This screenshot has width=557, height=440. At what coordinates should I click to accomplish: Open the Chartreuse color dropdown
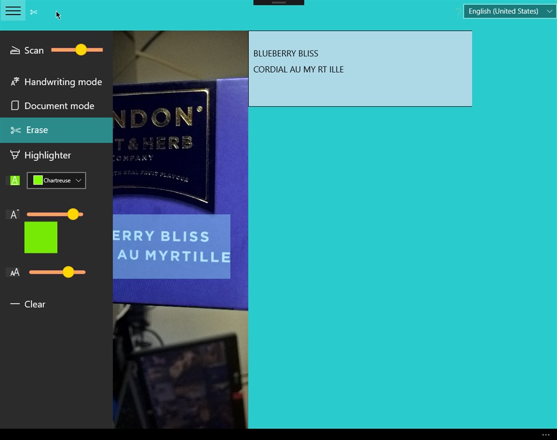pyautogui.click(x=56, y=180)
